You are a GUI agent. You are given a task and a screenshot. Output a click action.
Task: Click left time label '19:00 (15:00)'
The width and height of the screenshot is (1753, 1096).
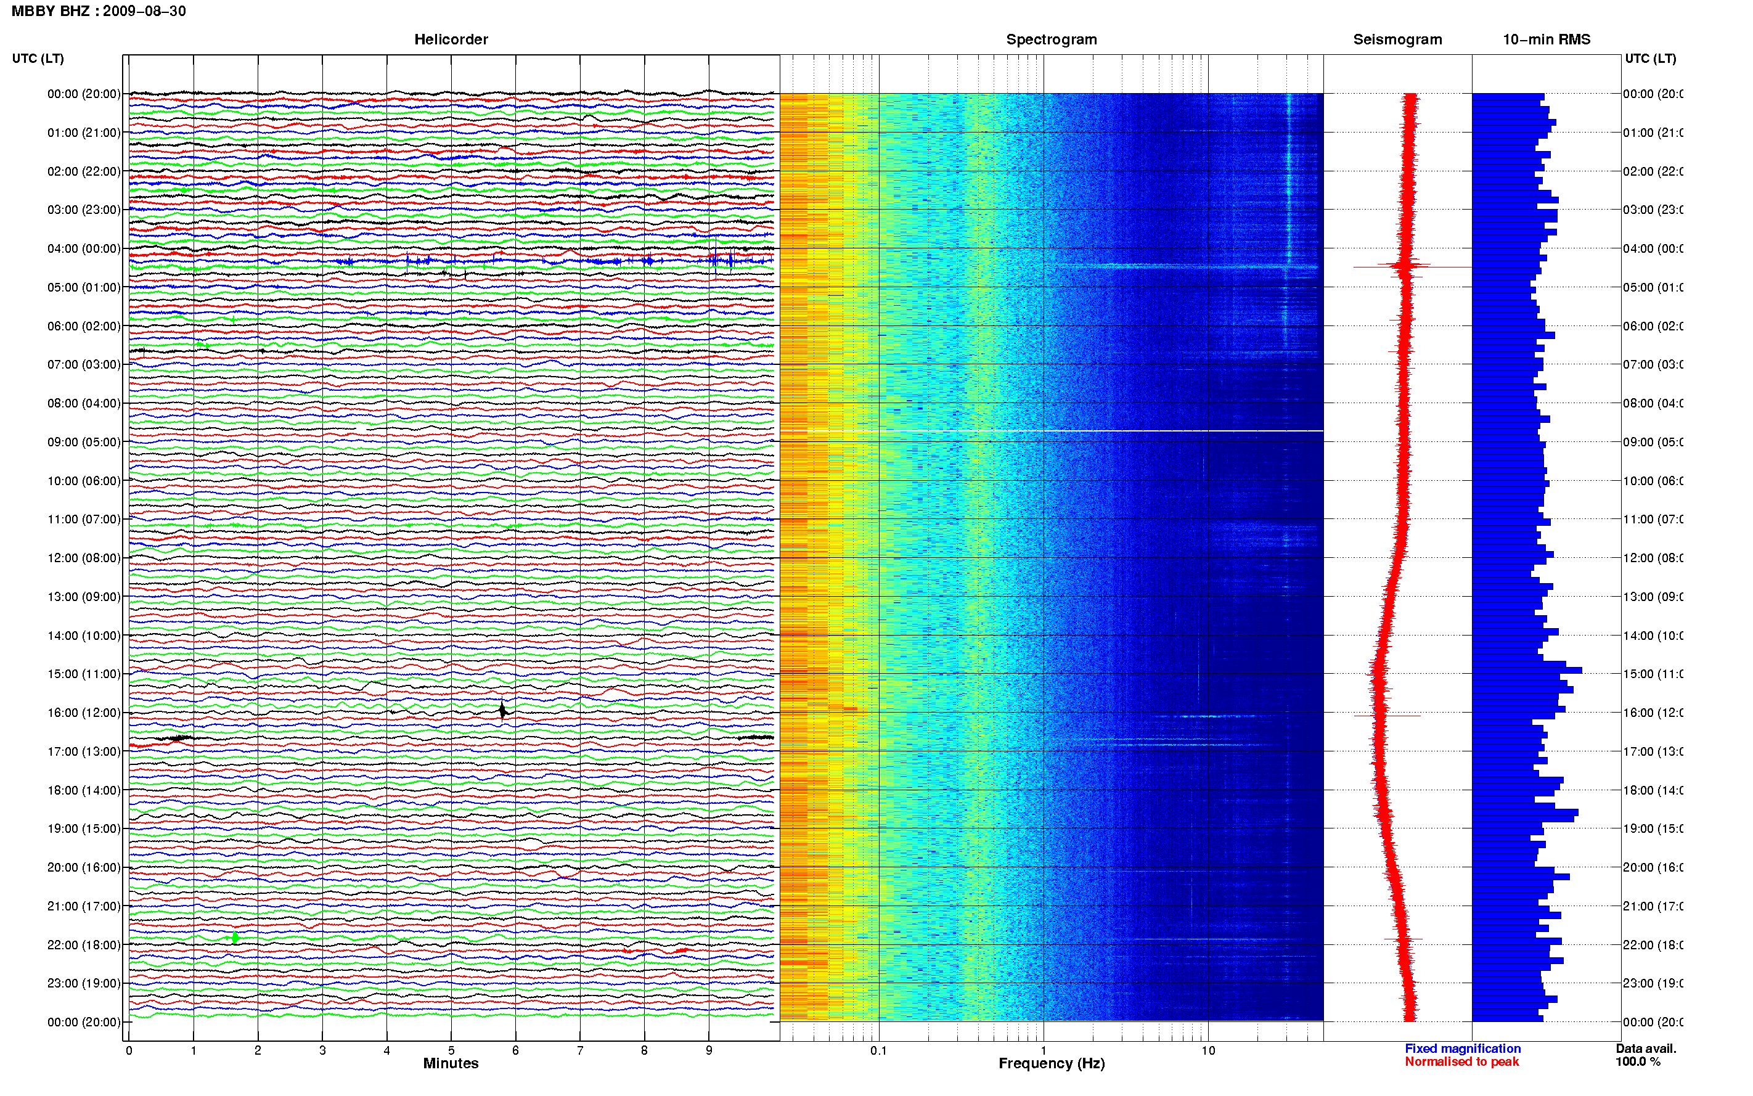click(x=83, y=828)
